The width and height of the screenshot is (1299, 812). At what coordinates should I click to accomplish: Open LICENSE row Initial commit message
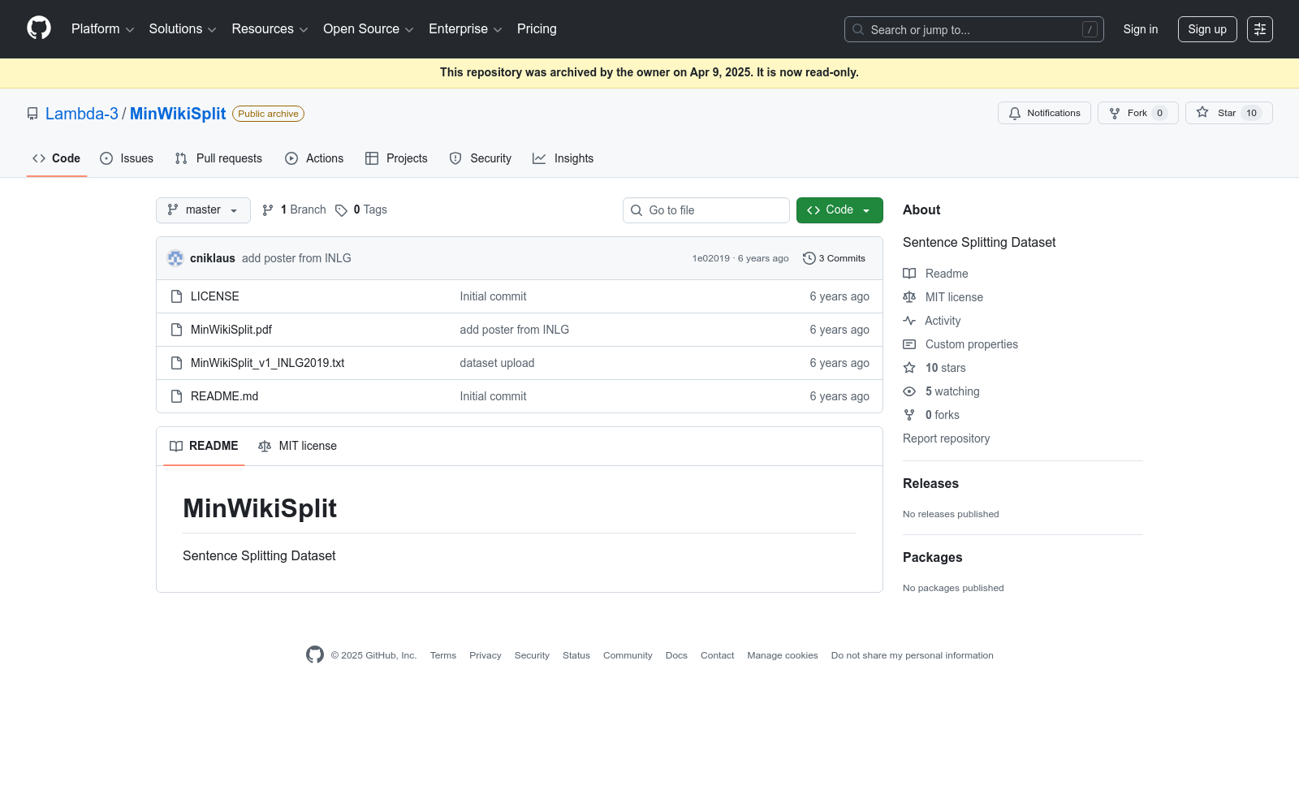click(x=493, y=296)
